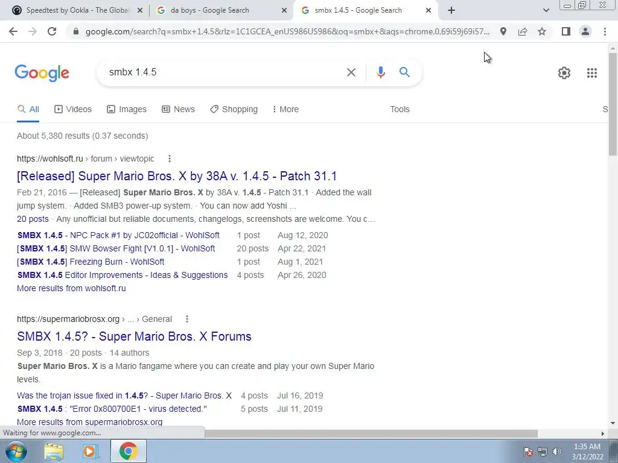
Task: Click the address bar URL
Action: [x=288, y=31]
